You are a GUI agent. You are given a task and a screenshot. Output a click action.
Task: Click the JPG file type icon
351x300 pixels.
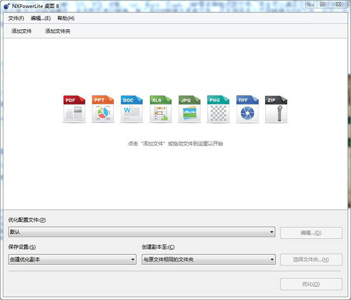coord(190,109)
